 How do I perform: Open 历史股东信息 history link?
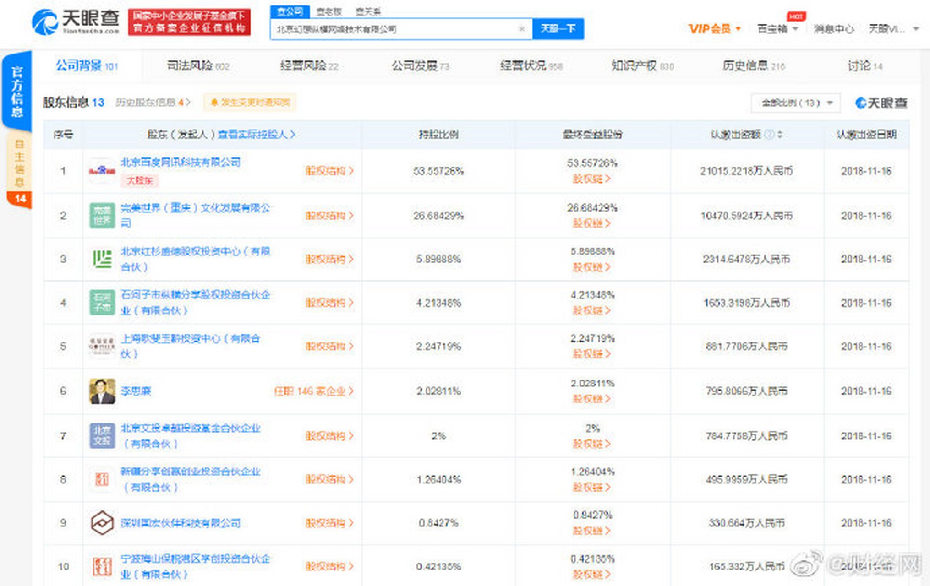pyautogui.click(x=153, y=103)
